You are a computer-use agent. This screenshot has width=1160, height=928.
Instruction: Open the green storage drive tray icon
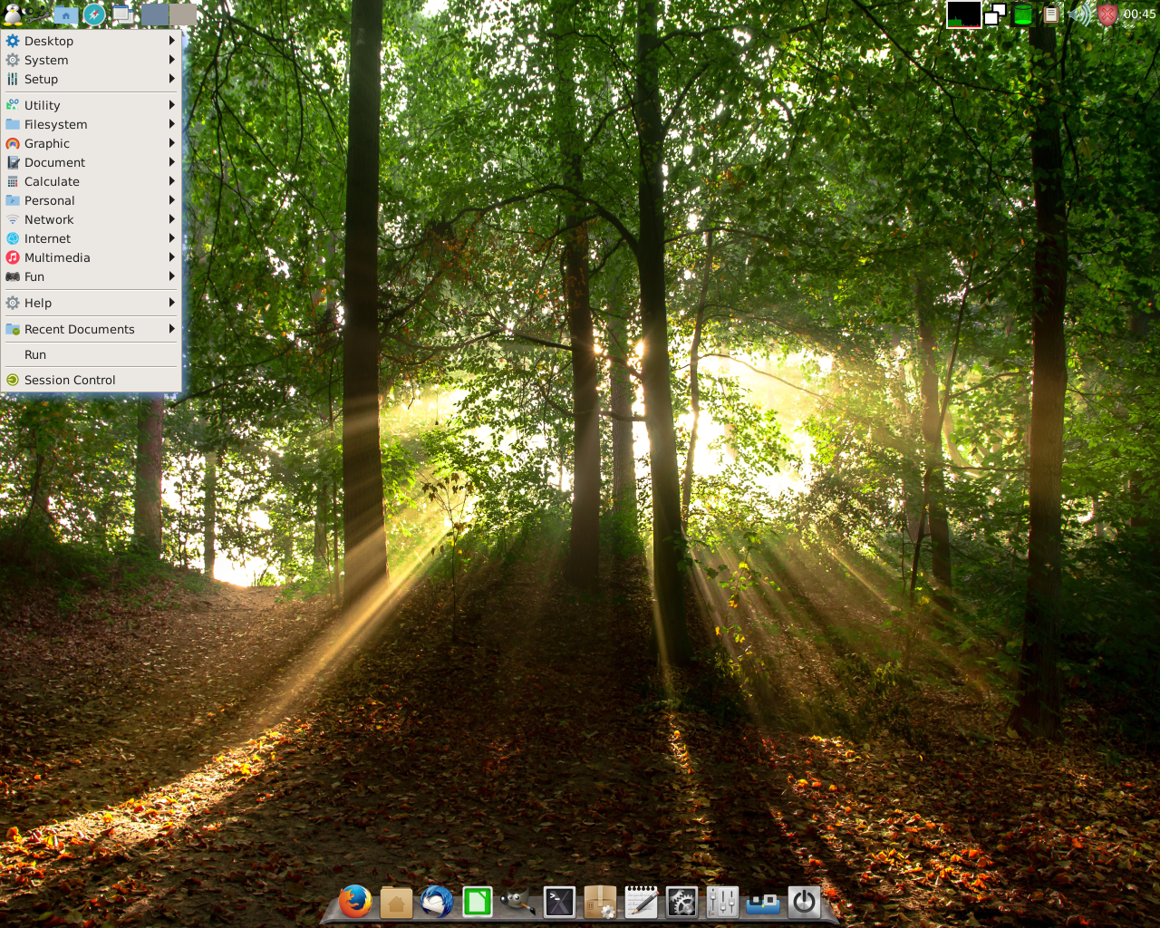coord(1022,14)
